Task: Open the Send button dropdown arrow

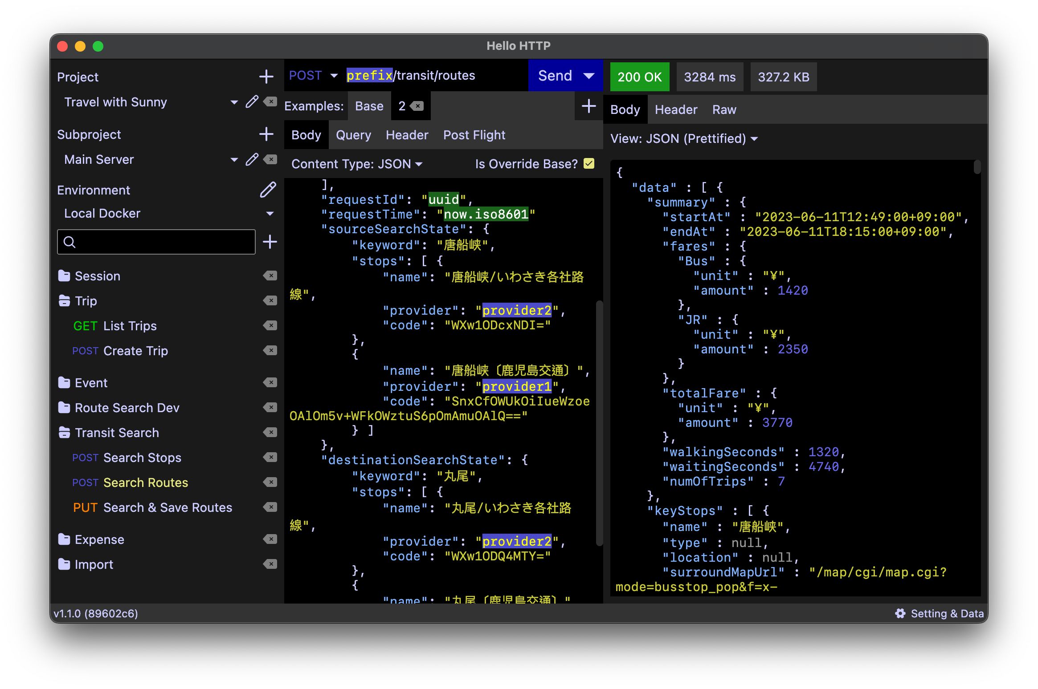Action: tap(589, 76)
